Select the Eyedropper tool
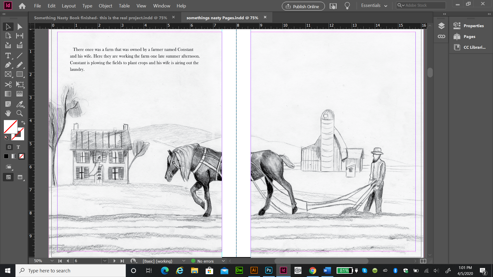 point(20,104)
